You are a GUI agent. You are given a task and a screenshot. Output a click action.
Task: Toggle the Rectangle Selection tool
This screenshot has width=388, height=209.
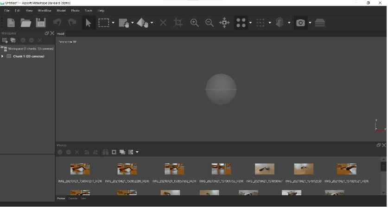coord(103,23)
